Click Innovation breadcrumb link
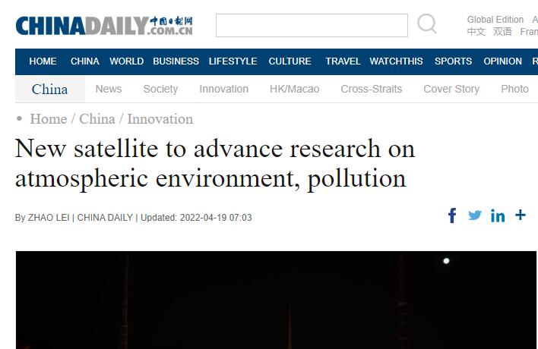Screen dimensions: 538x349 160,119
